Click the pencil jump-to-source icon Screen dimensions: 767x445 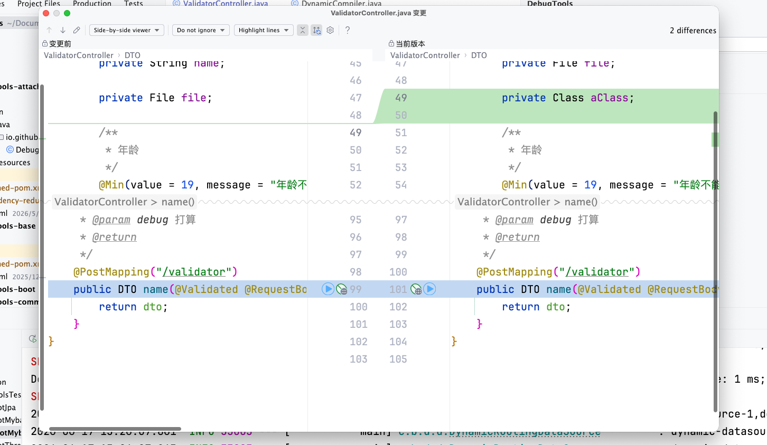[77, 30]
